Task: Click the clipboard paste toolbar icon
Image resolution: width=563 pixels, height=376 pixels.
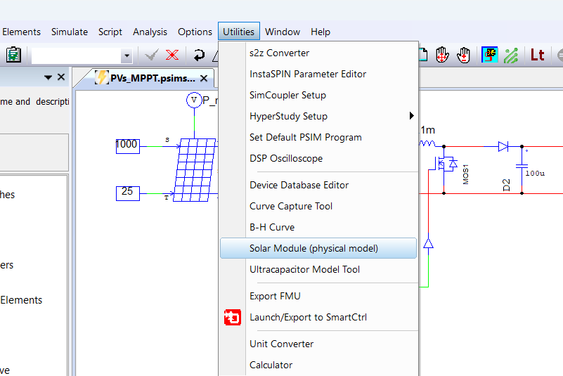Action: 13,55
